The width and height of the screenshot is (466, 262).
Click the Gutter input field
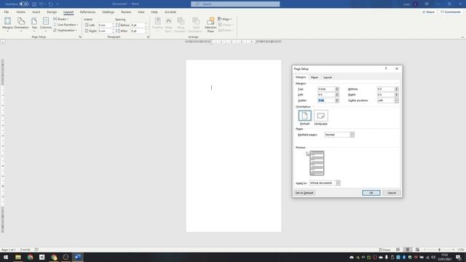326,100
